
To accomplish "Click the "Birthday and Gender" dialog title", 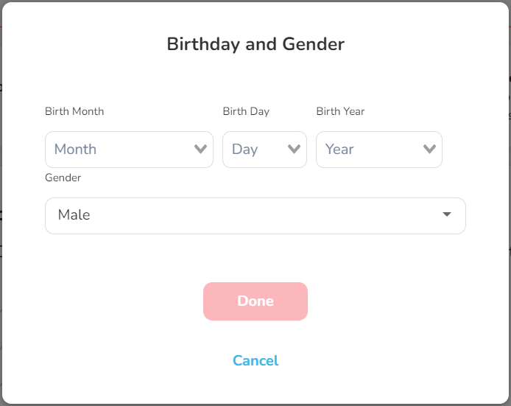I will pos(255,44).
